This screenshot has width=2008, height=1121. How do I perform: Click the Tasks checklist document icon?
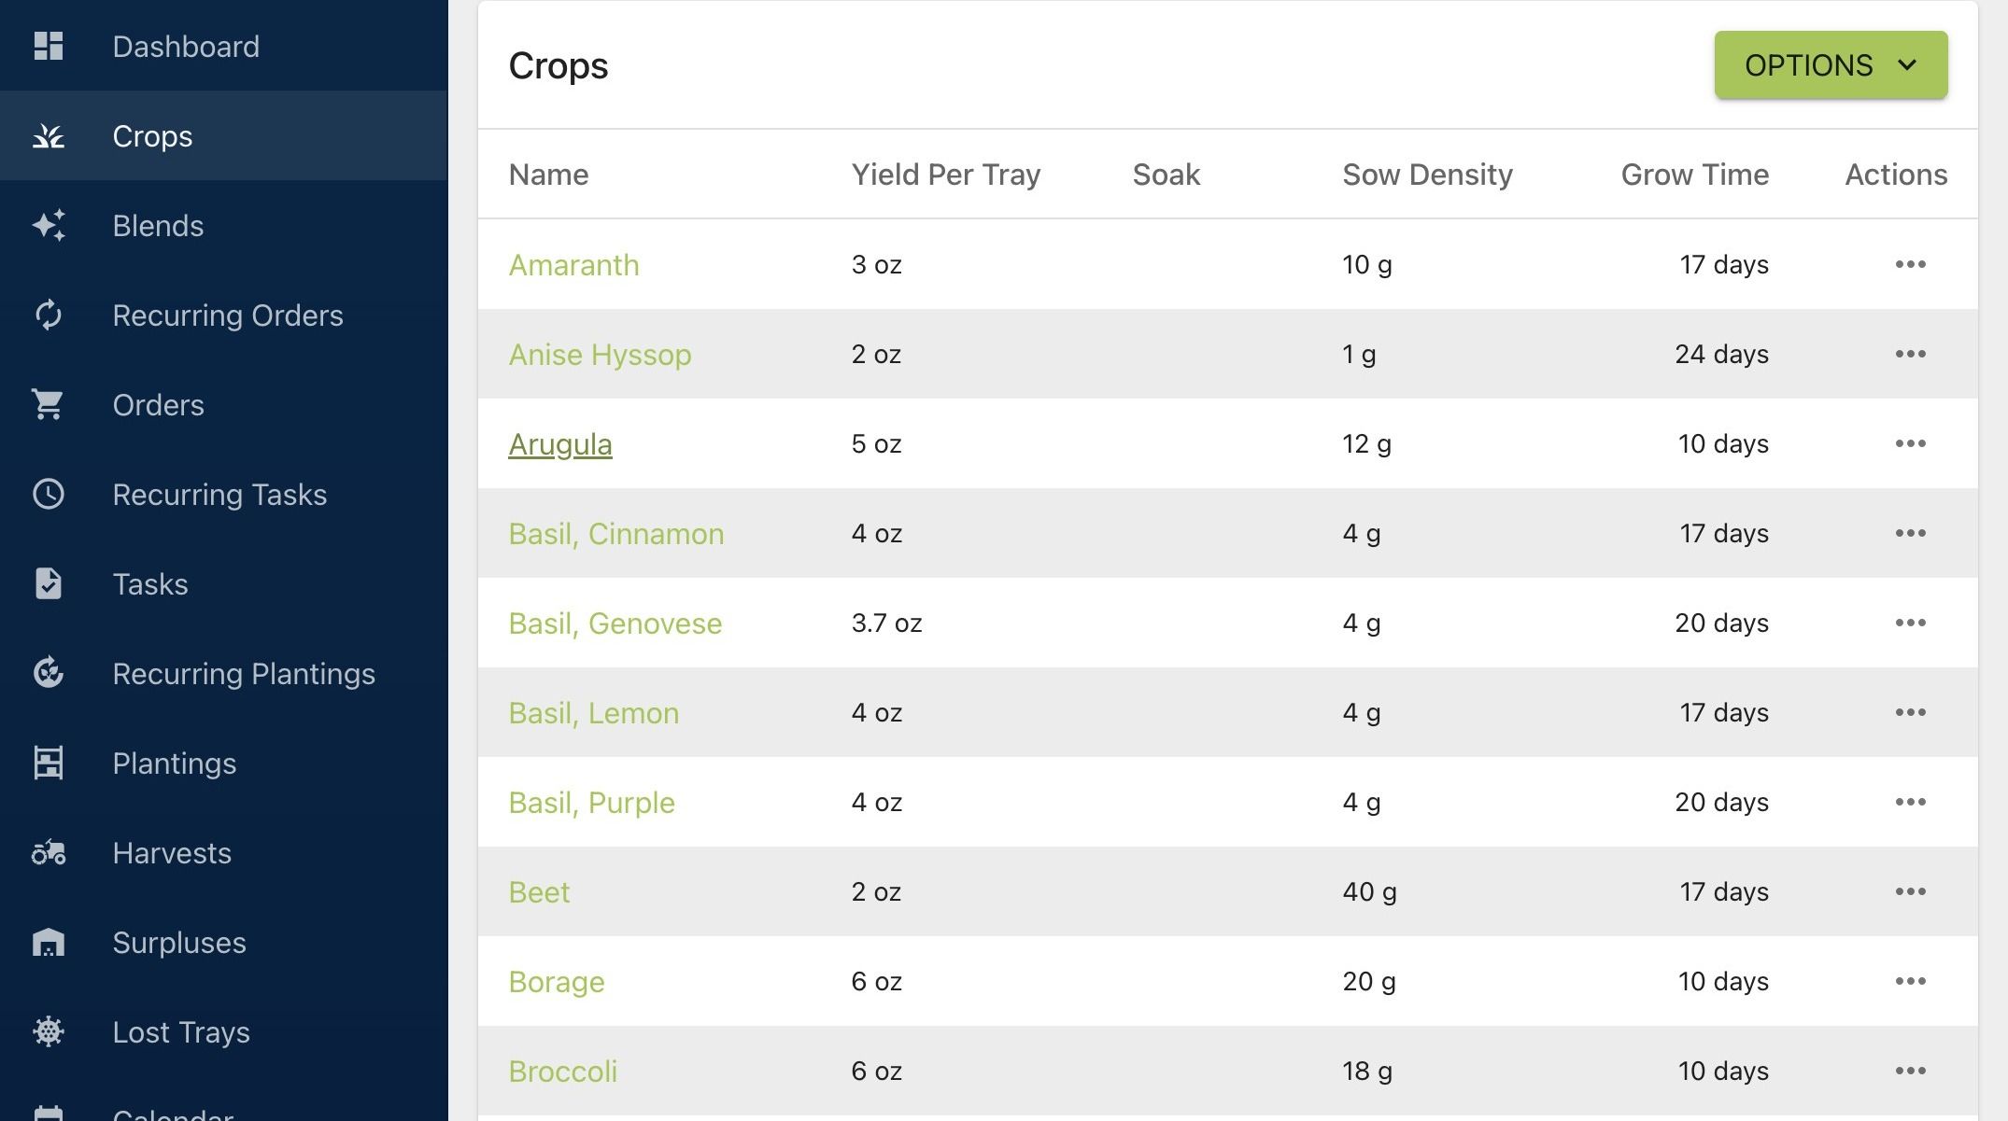pos(48,583)
